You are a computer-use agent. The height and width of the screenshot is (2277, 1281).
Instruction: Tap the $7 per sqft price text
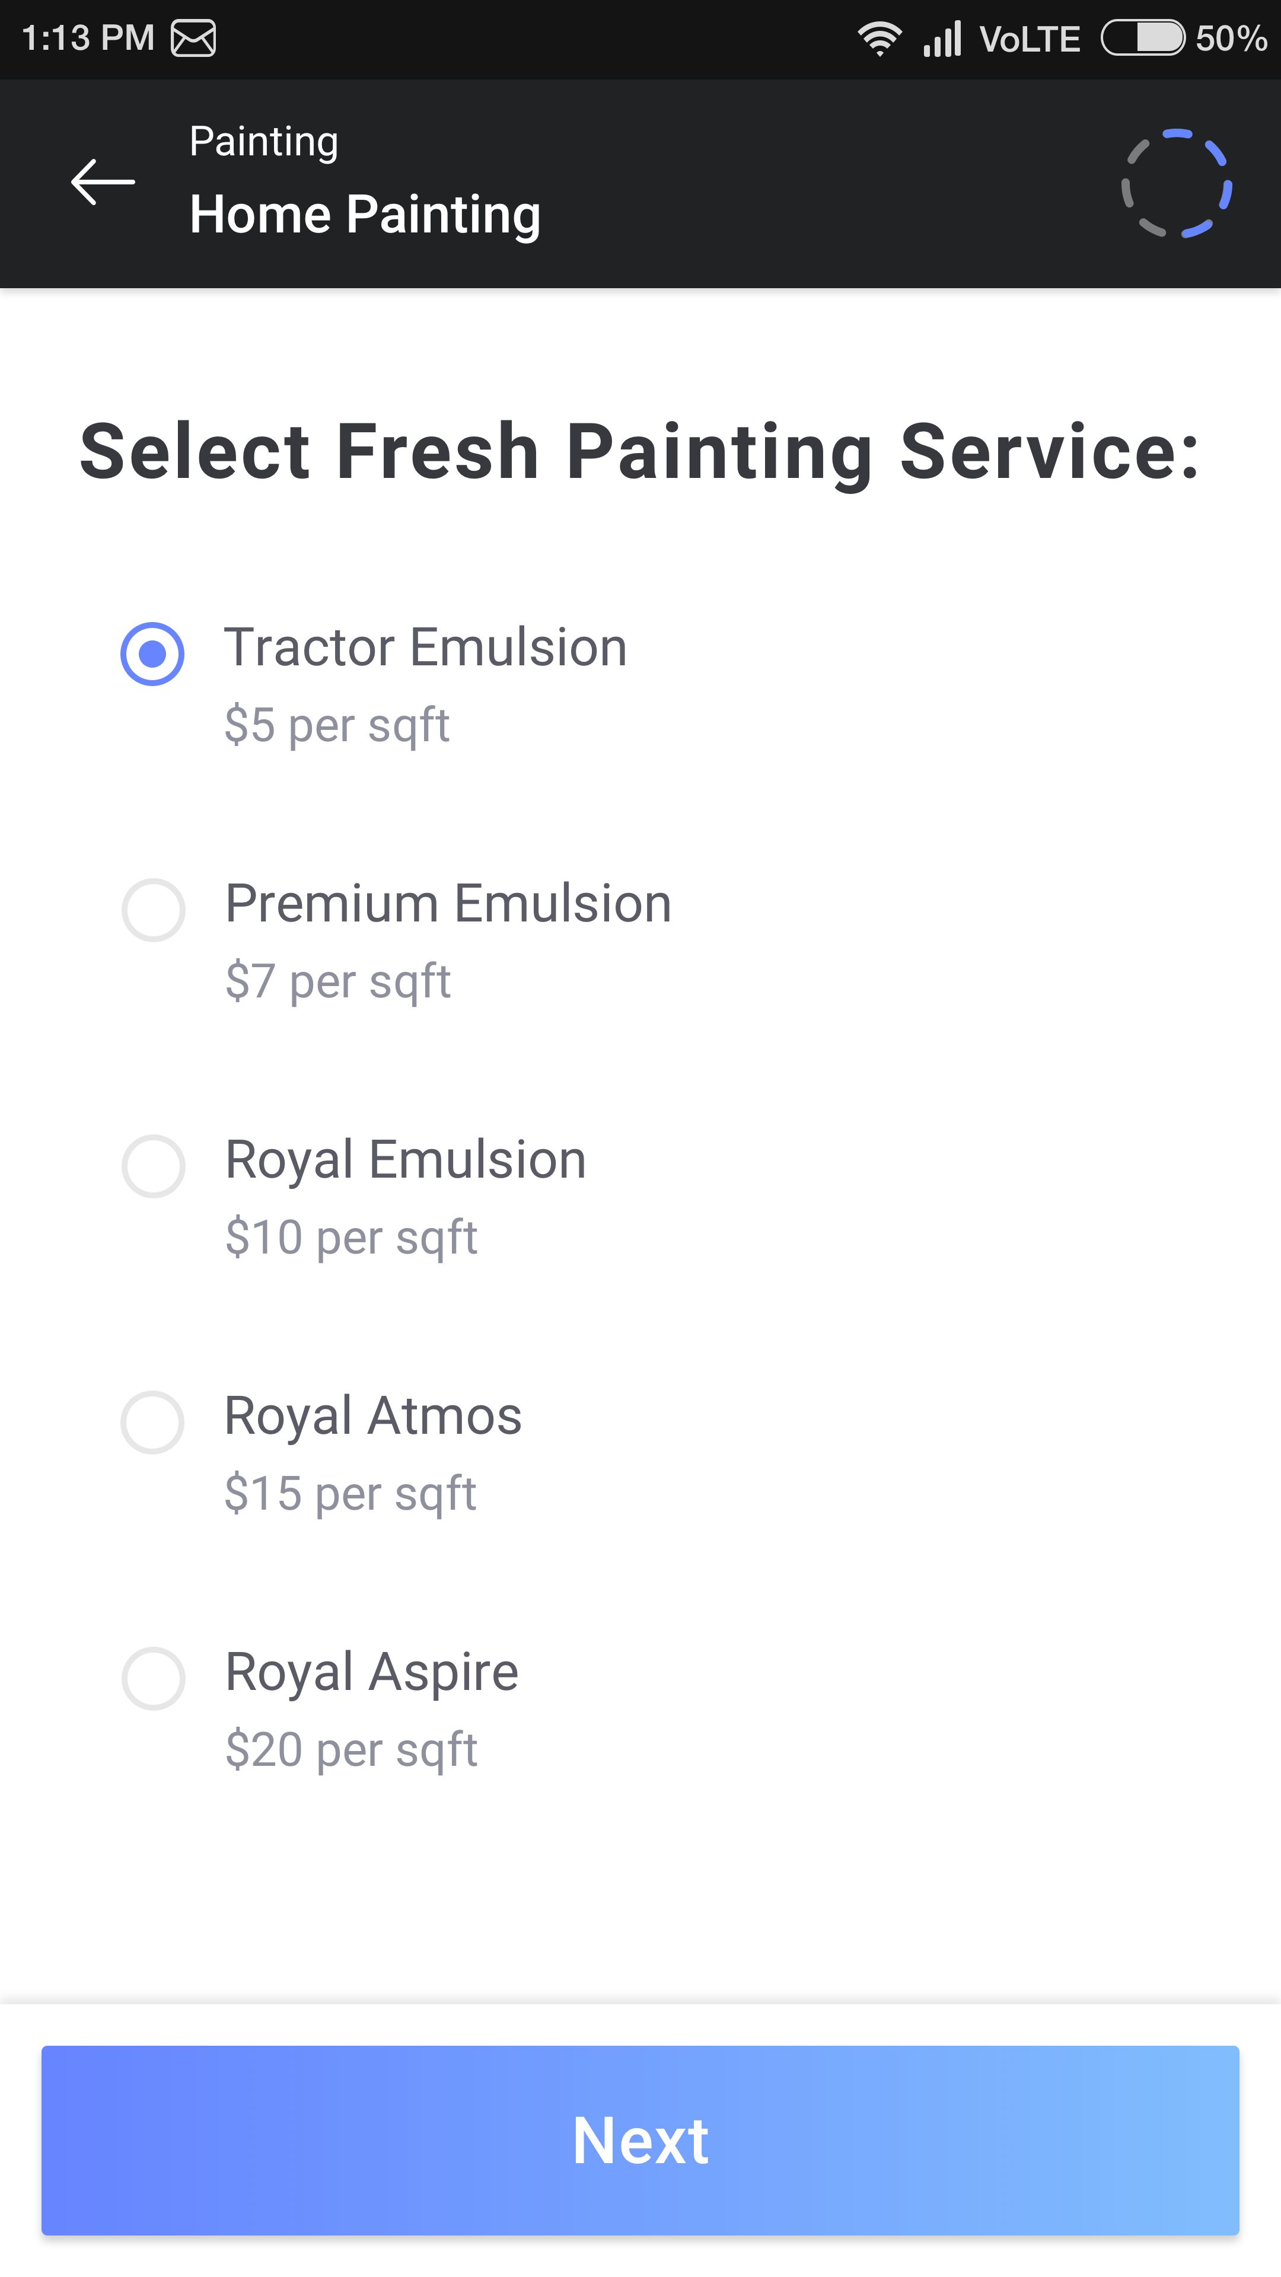point(337,981)
